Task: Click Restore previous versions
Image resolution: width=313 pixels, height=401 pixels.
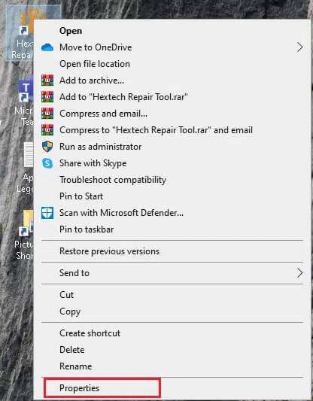Action: pyautogui.click(x=109, y=251)
